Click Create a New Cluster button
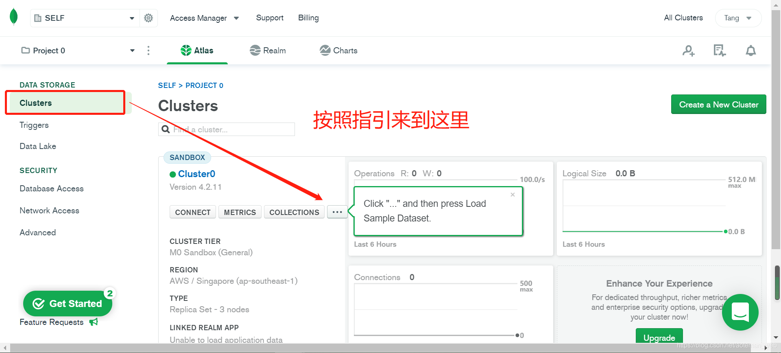 pyautogui.click(x=718, y=104)
